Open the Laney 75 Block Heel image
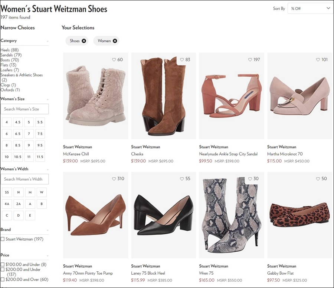 point(164,215)
